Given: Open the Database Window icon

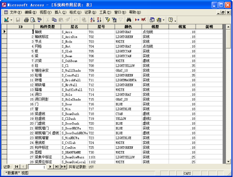Looking at the screenshot, I should (152, 20).
